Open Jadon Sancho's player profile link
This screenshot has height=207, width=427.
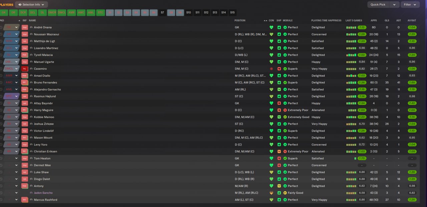[x=43, y=193]
